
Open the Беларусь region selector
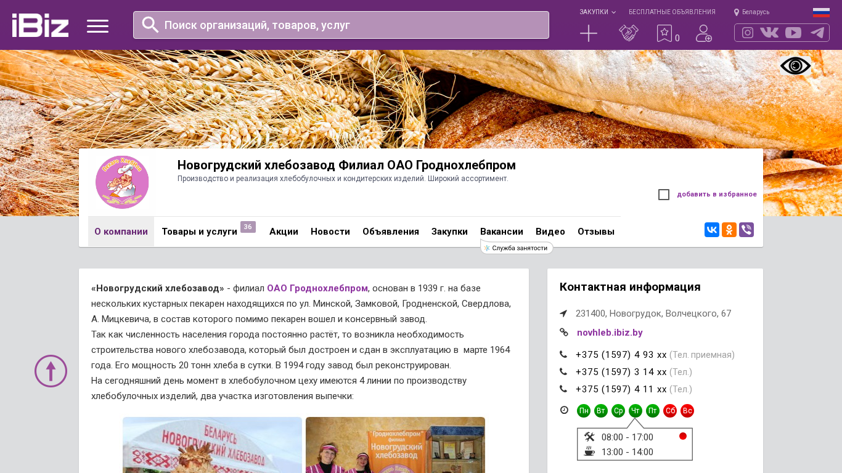751,12
